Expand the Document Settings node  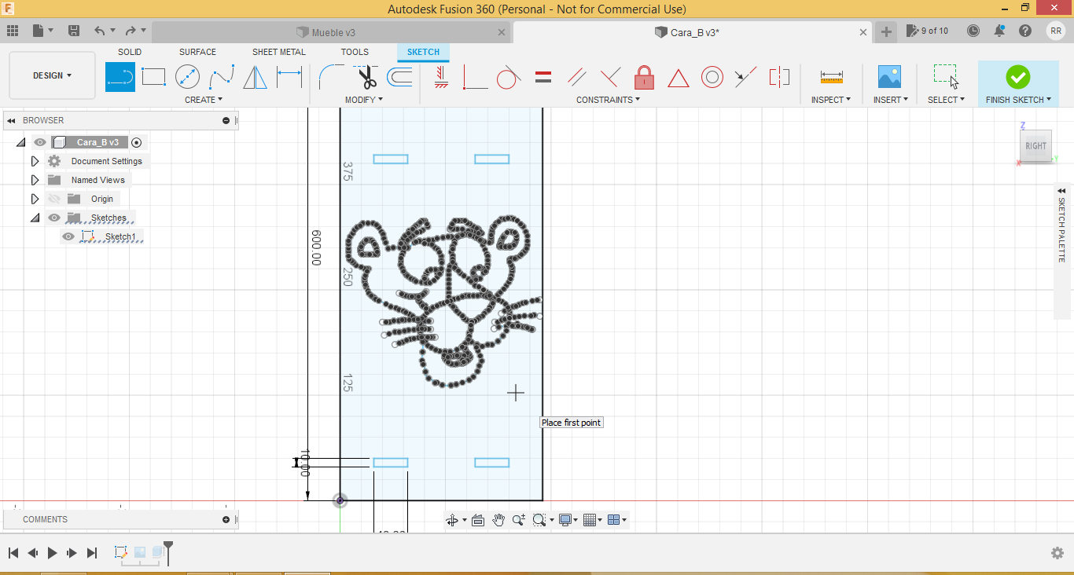pyautogui.click(x=35, y=161)
